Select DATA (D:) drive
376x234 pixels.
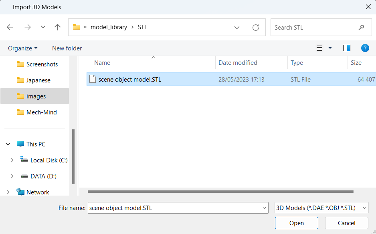click(38, 176)
